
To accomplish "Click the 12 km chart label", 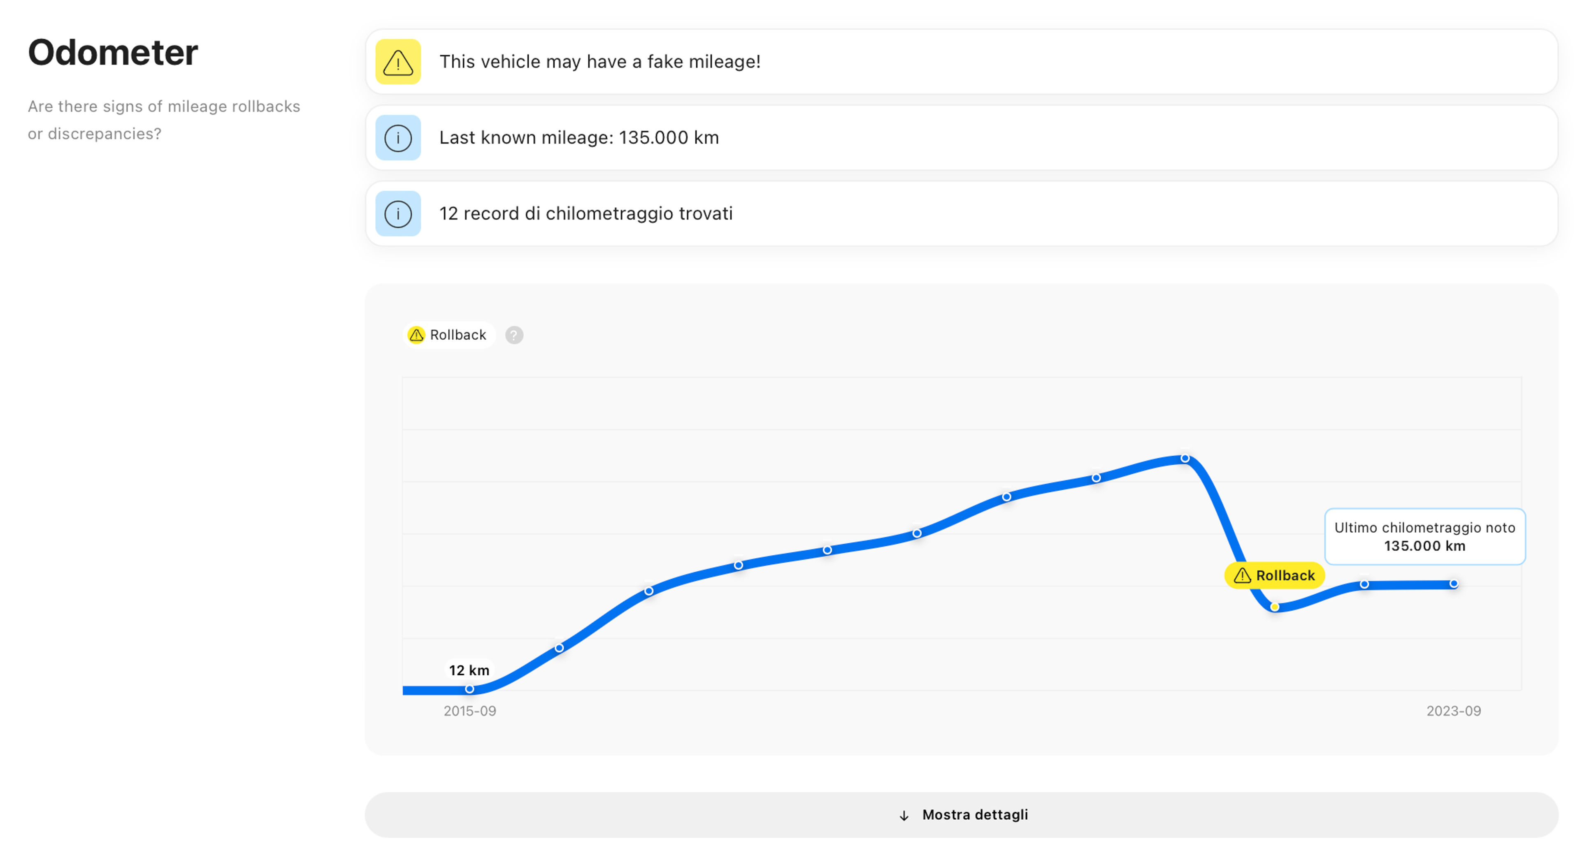I will 469,670.
